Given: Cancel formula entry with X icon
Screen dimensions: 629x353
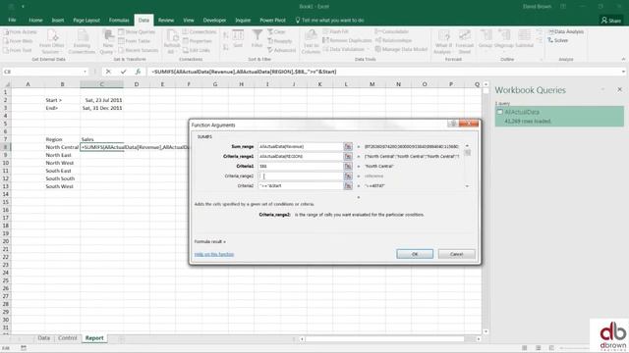Looking at the screenshot, I should pos(108,72).
